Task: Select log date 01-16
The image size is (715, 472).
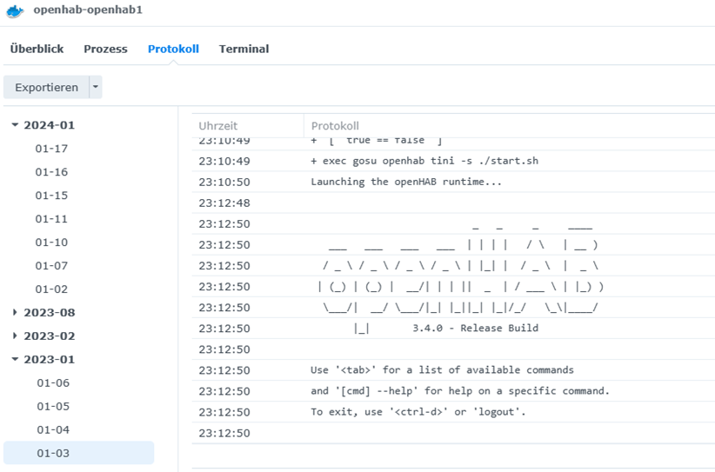Action: [51, 172]
